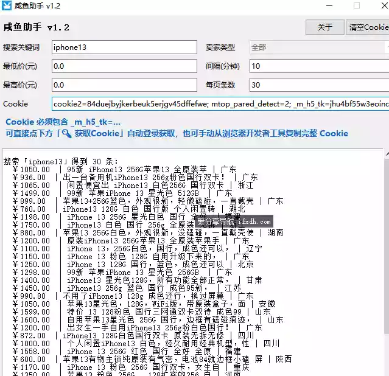Select the ￥1400.00 星光色128G 甘肃 row
The image size is (389, 376).
coord(137,280)
